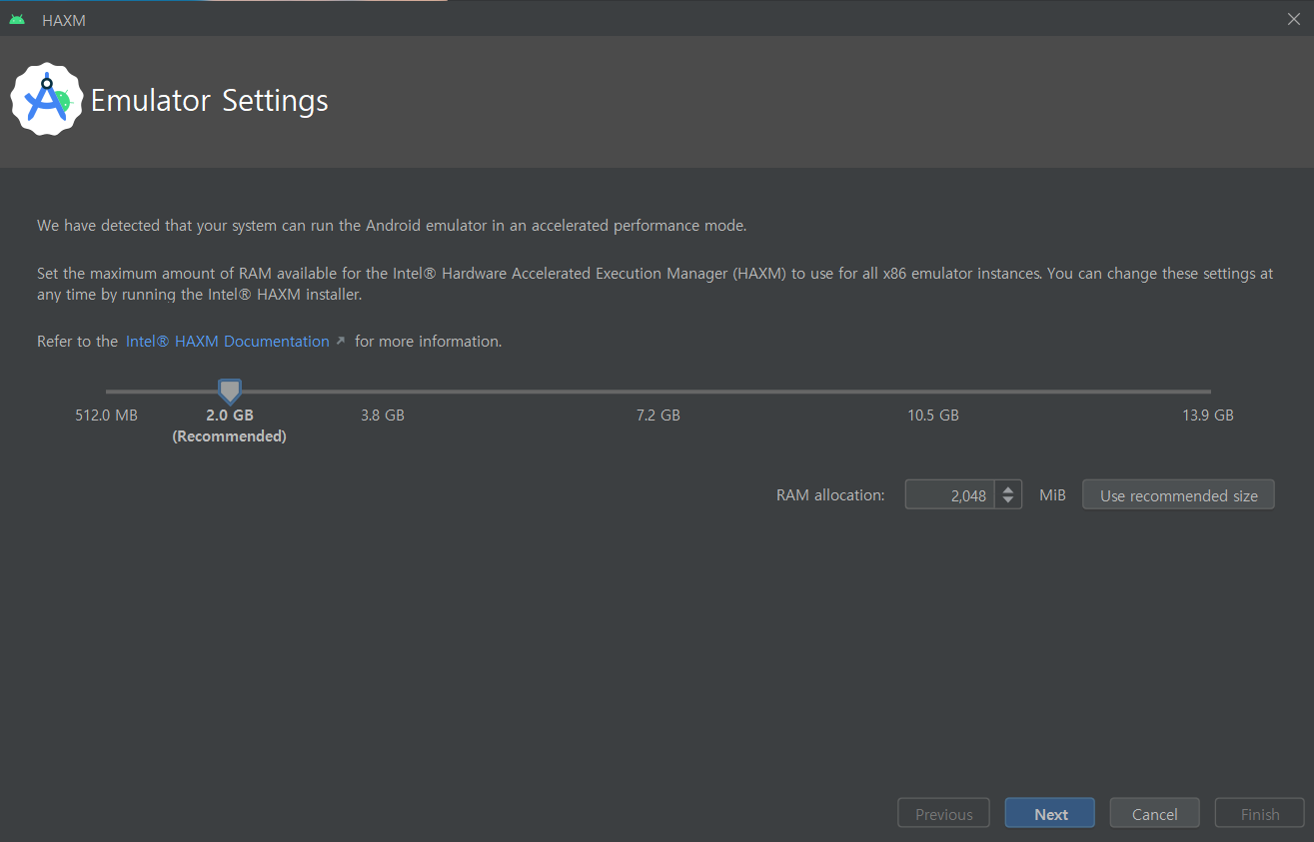Image resolution: width=1314 pixels, height=842 pixels.
Task: Click the Android icon in title bar
Action: [17, 20]
